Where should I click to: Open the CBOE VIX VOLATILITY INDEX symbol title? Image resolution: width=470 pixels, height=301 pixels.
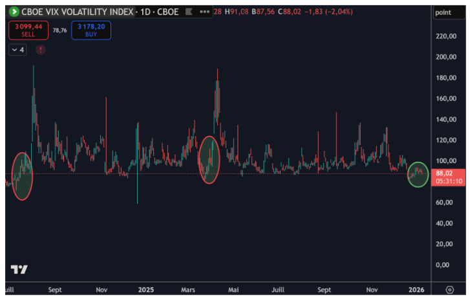click(x=78, y=12)
